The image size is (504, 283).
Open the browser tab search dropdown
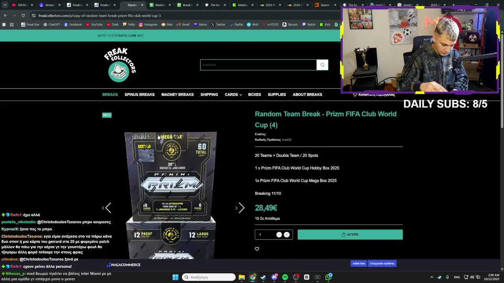tap(5, 5)
